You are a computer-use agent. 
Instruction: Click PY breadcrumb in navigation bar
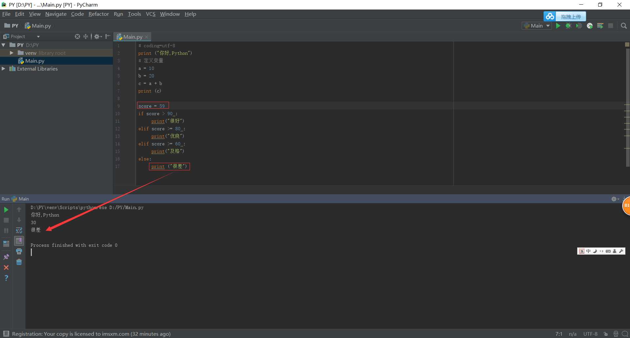click(x=11, y=26)
